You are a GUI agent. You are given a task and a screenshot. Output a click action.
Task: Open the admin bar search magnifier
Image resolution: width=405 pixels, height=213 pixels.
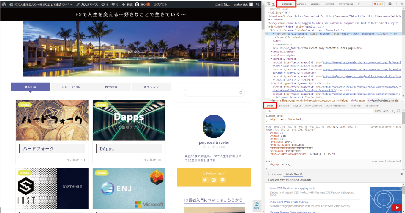click(258, 4)
